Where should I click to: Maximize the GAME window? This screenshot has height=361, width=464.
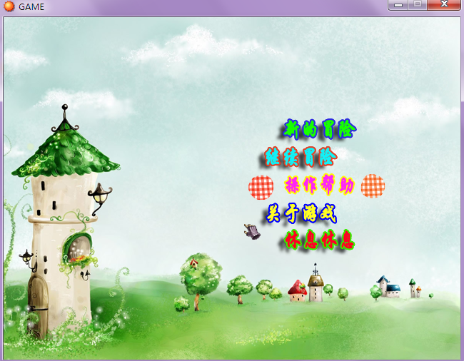[418, 5]
